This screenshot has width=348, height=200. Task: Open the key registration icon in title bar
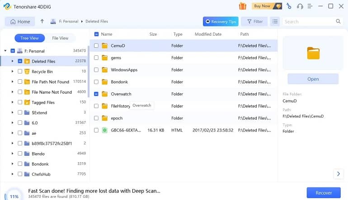[x=289, y=6]
